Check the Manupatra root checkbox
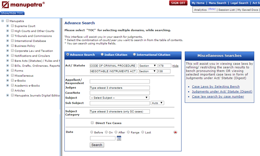The width and height of the screenshot is (260, 156). coord(7,21)
